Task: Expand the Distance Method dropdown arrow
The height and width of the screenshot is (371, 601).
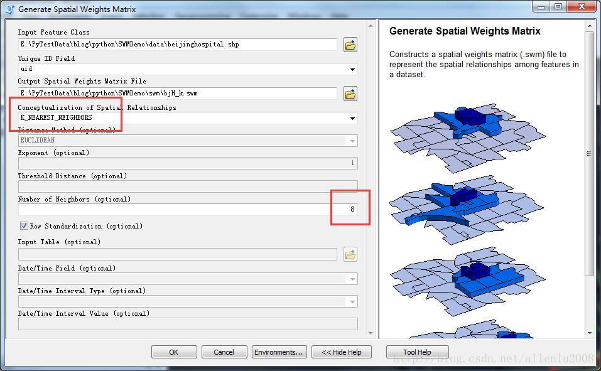Action: pos(352,141)
